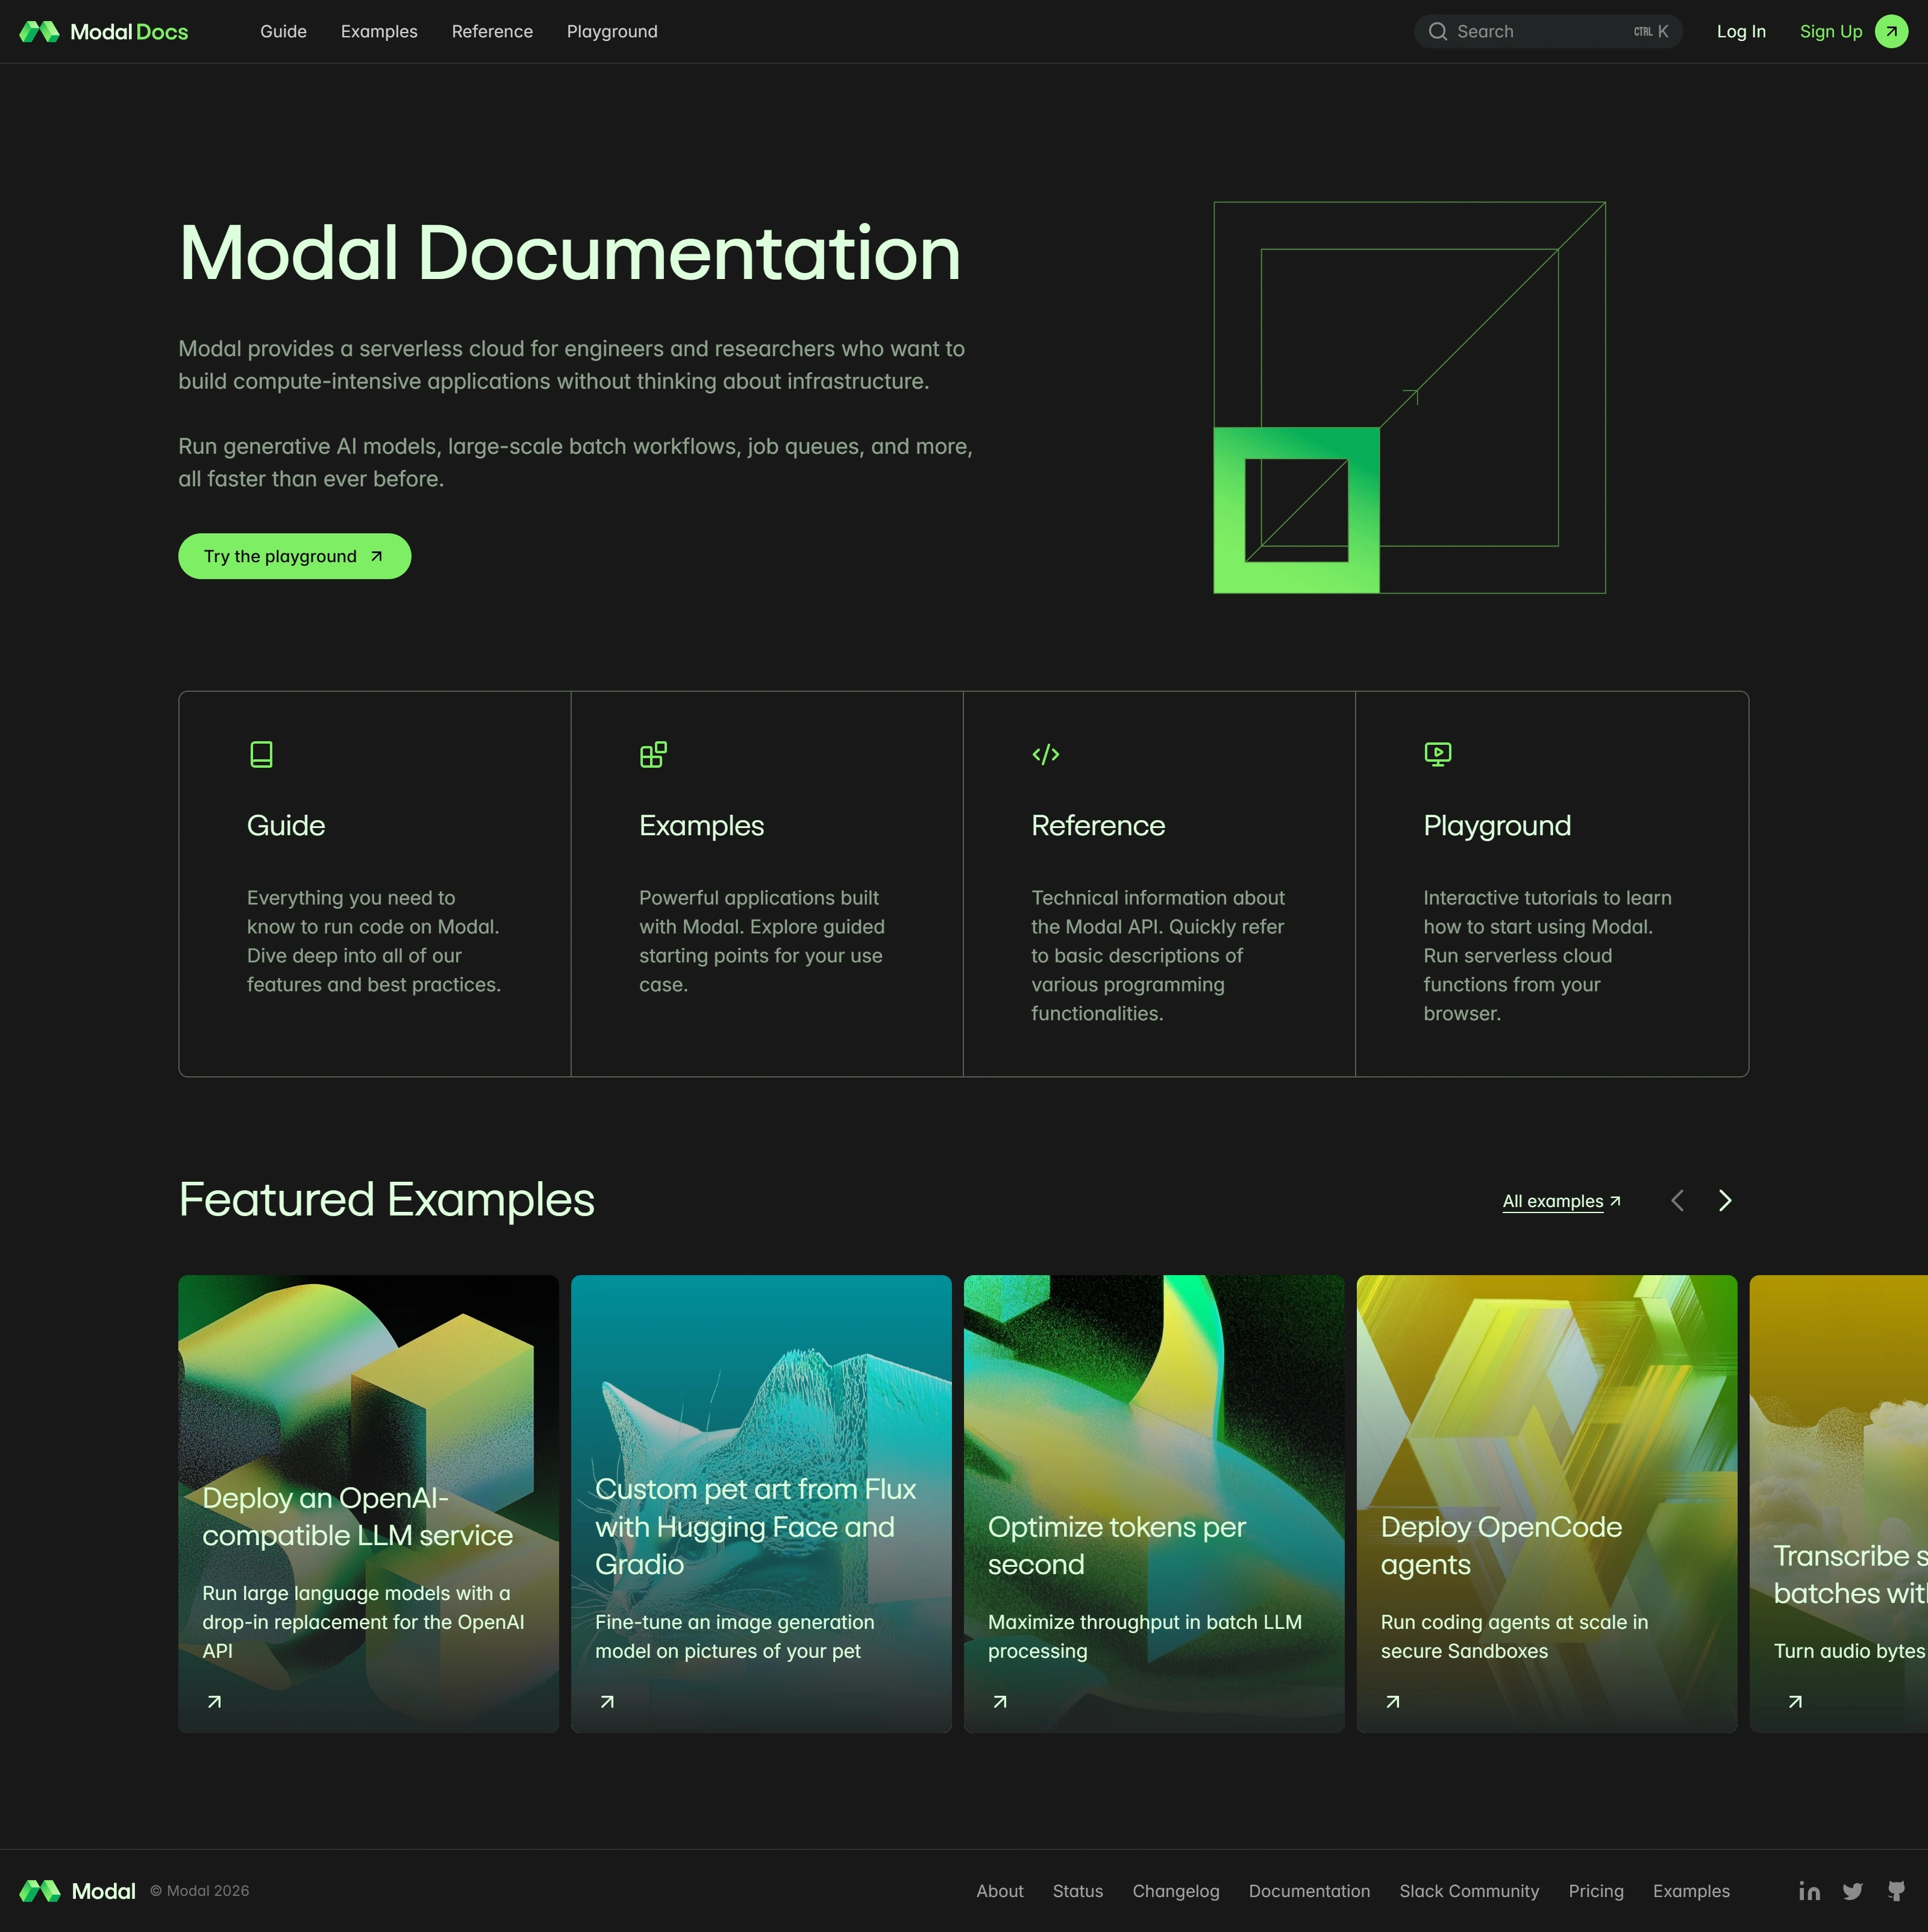The height and width of the screenshot is (1932, 1928).
Task: Open the Playground card heading
Action: pos(1497,826)
